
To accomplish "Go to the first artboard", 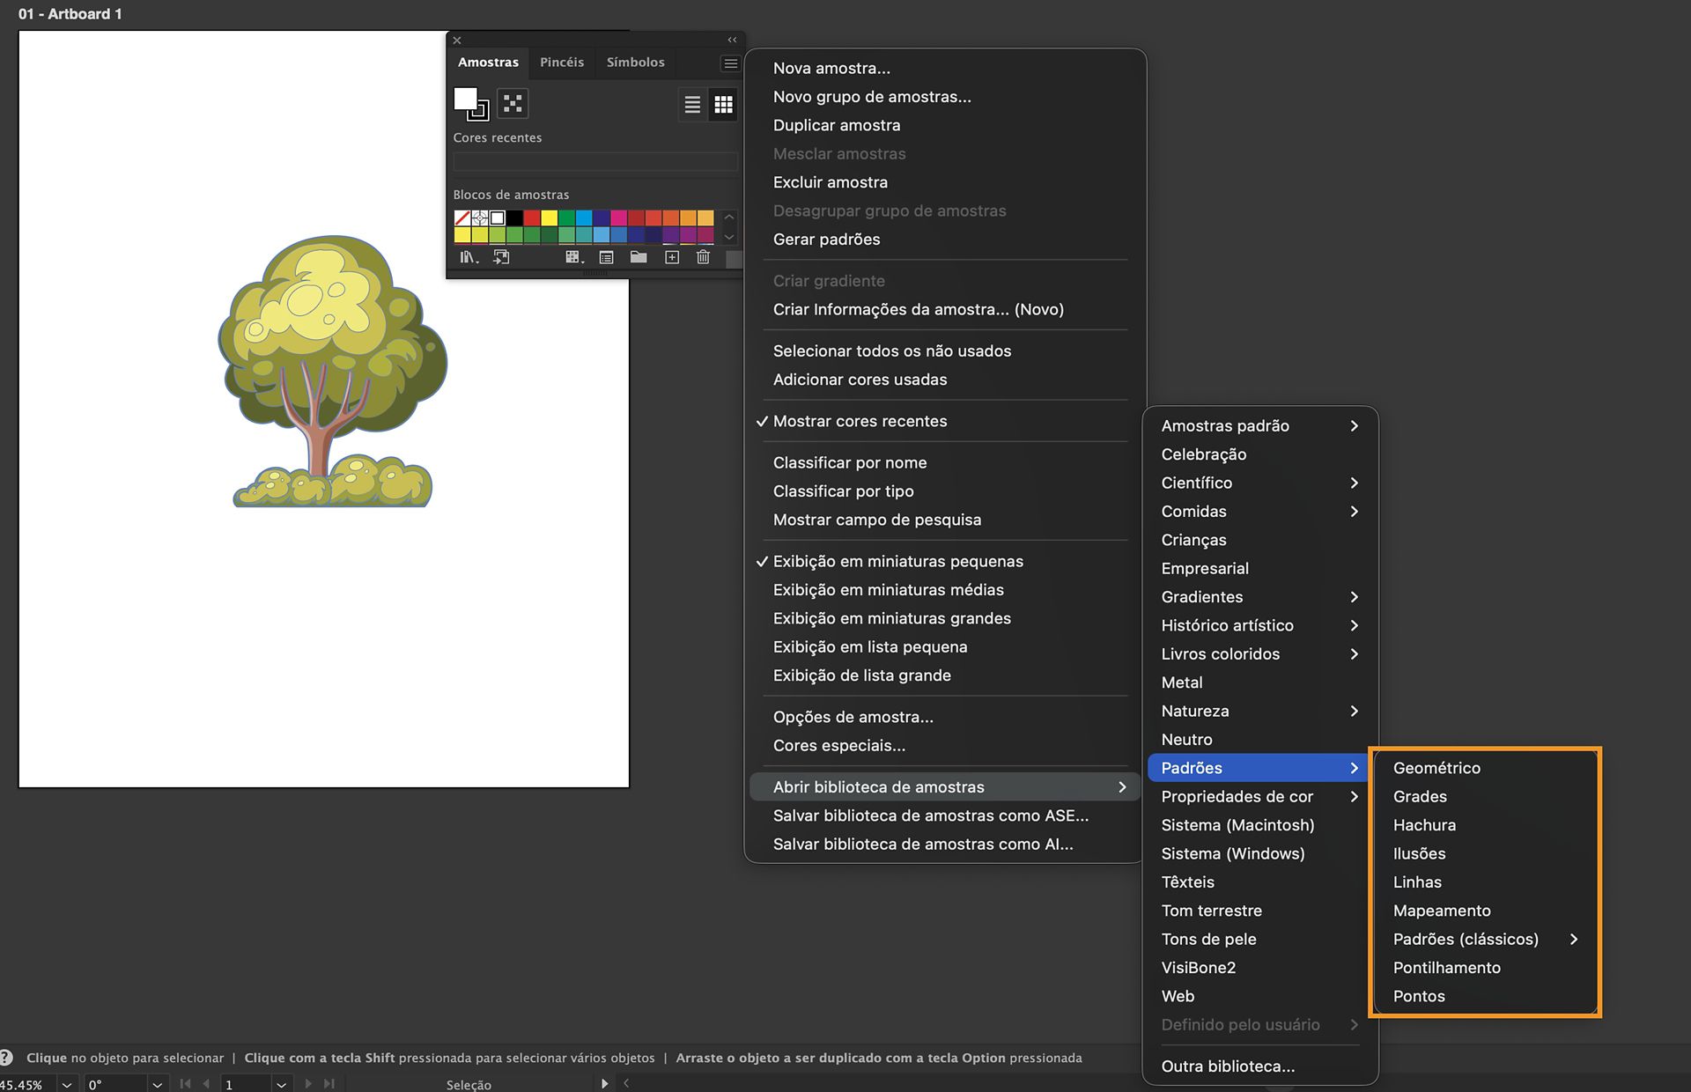I will pyautogui.click(x=185, y=1084).
